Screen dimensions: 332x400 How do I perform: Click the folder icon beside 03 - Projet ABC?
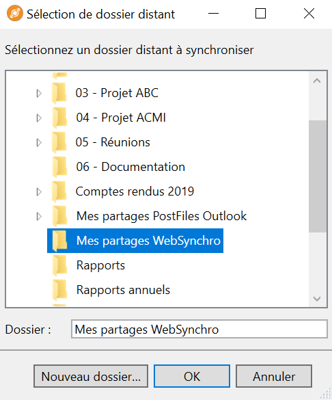click(59, 93)
